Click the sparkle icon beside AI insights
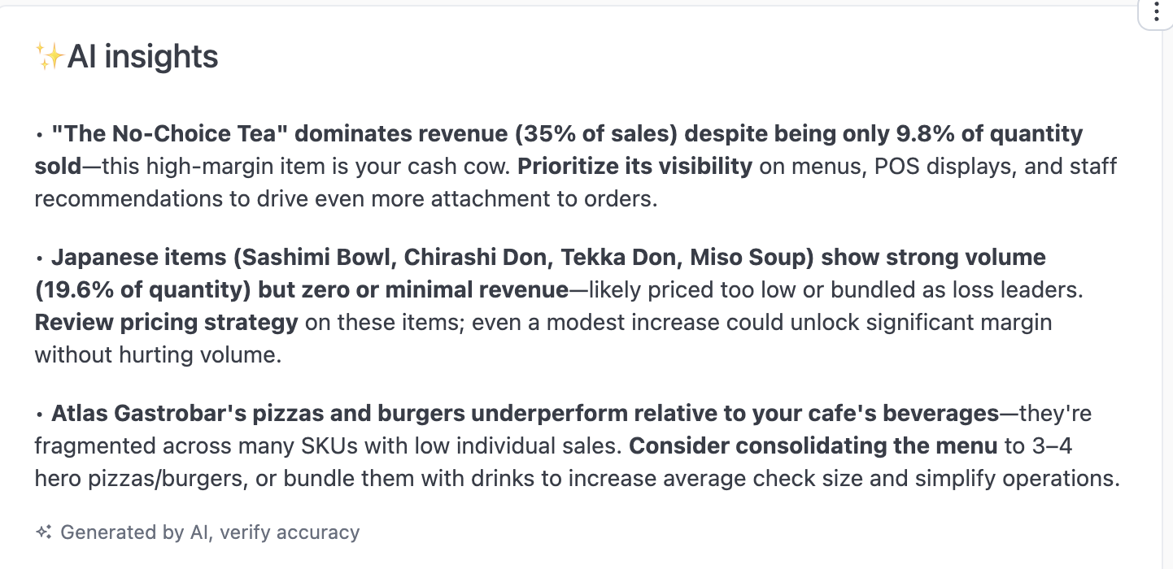 point(48,54)
